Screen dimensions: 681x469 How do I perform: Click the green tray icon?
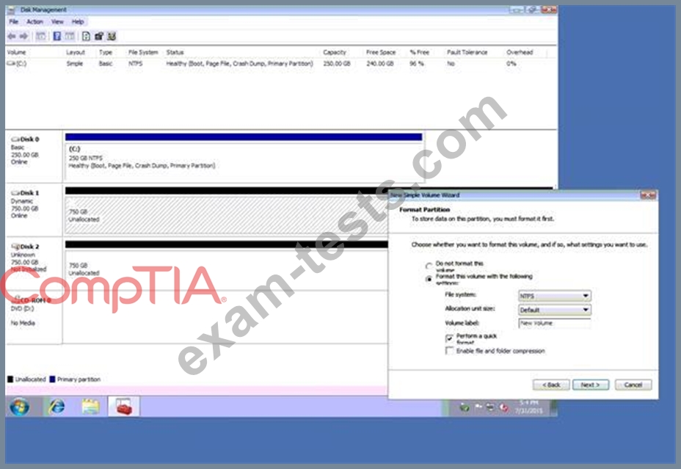click(x=465, y=408)
